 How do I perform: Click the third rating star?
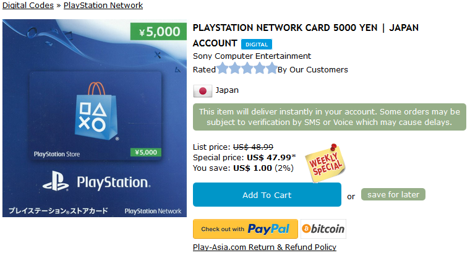(x=247, y=69)
